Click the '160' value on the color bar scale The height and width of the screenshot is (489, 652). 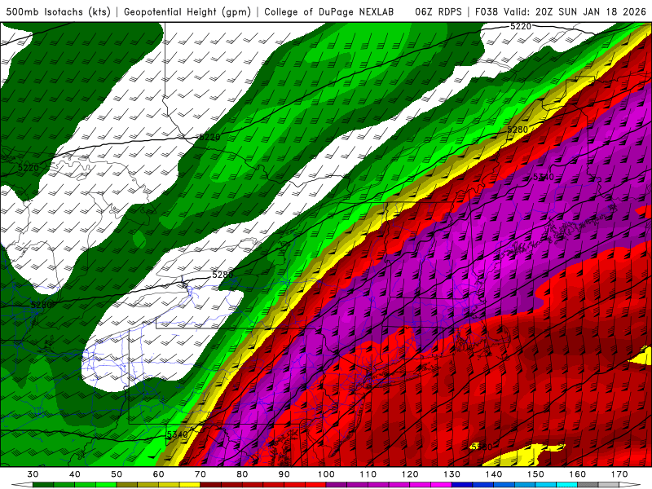pyautogui.click(x=577, y=474)
